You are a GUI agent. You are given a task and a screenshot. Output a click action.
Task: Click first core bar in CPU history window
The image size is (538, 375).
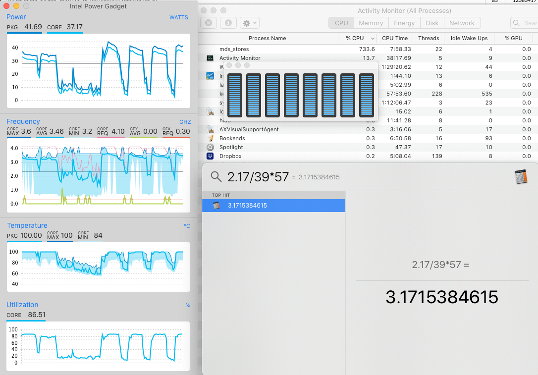click(235, 96)
